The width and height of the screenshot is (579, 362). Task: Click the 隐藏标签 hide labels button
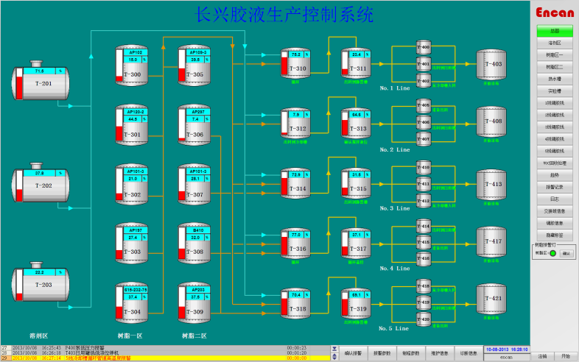[555, 235]
